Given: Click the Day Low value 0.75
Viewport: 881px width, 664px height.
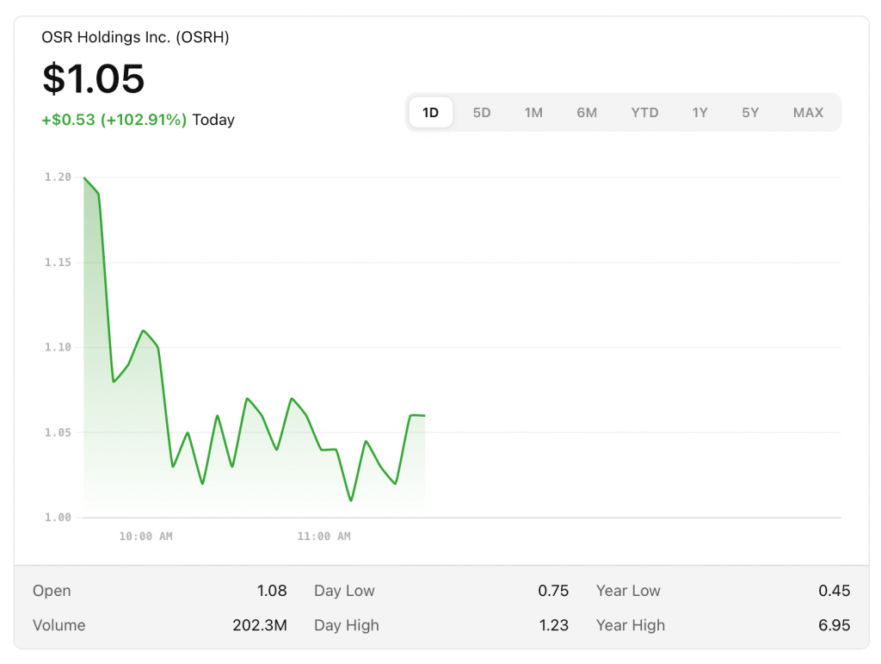Looking at the screenshot, I should point(554,591).
